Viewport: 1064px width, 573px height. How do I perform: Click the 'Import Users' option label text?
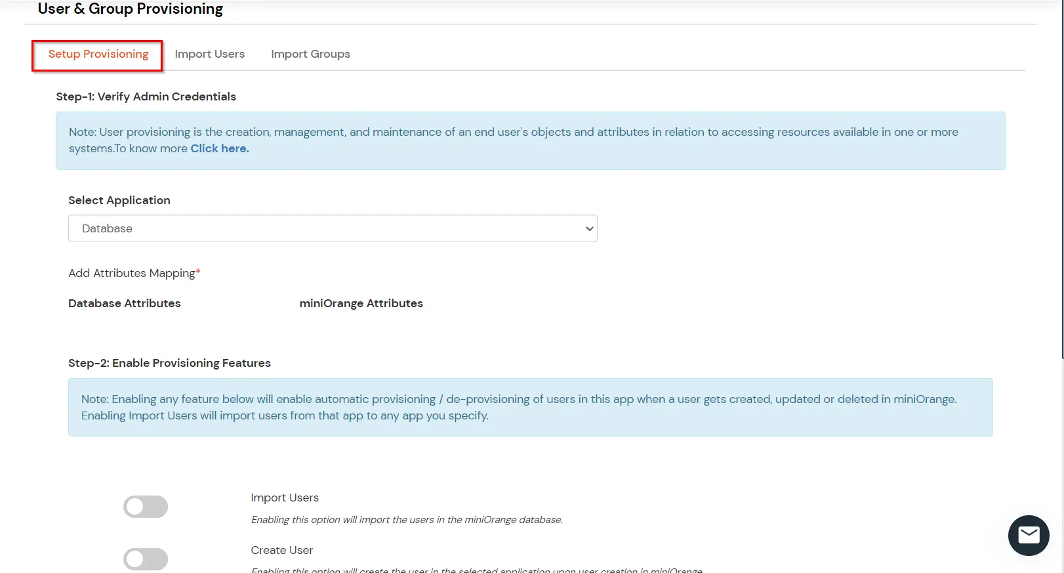point(285,498)
